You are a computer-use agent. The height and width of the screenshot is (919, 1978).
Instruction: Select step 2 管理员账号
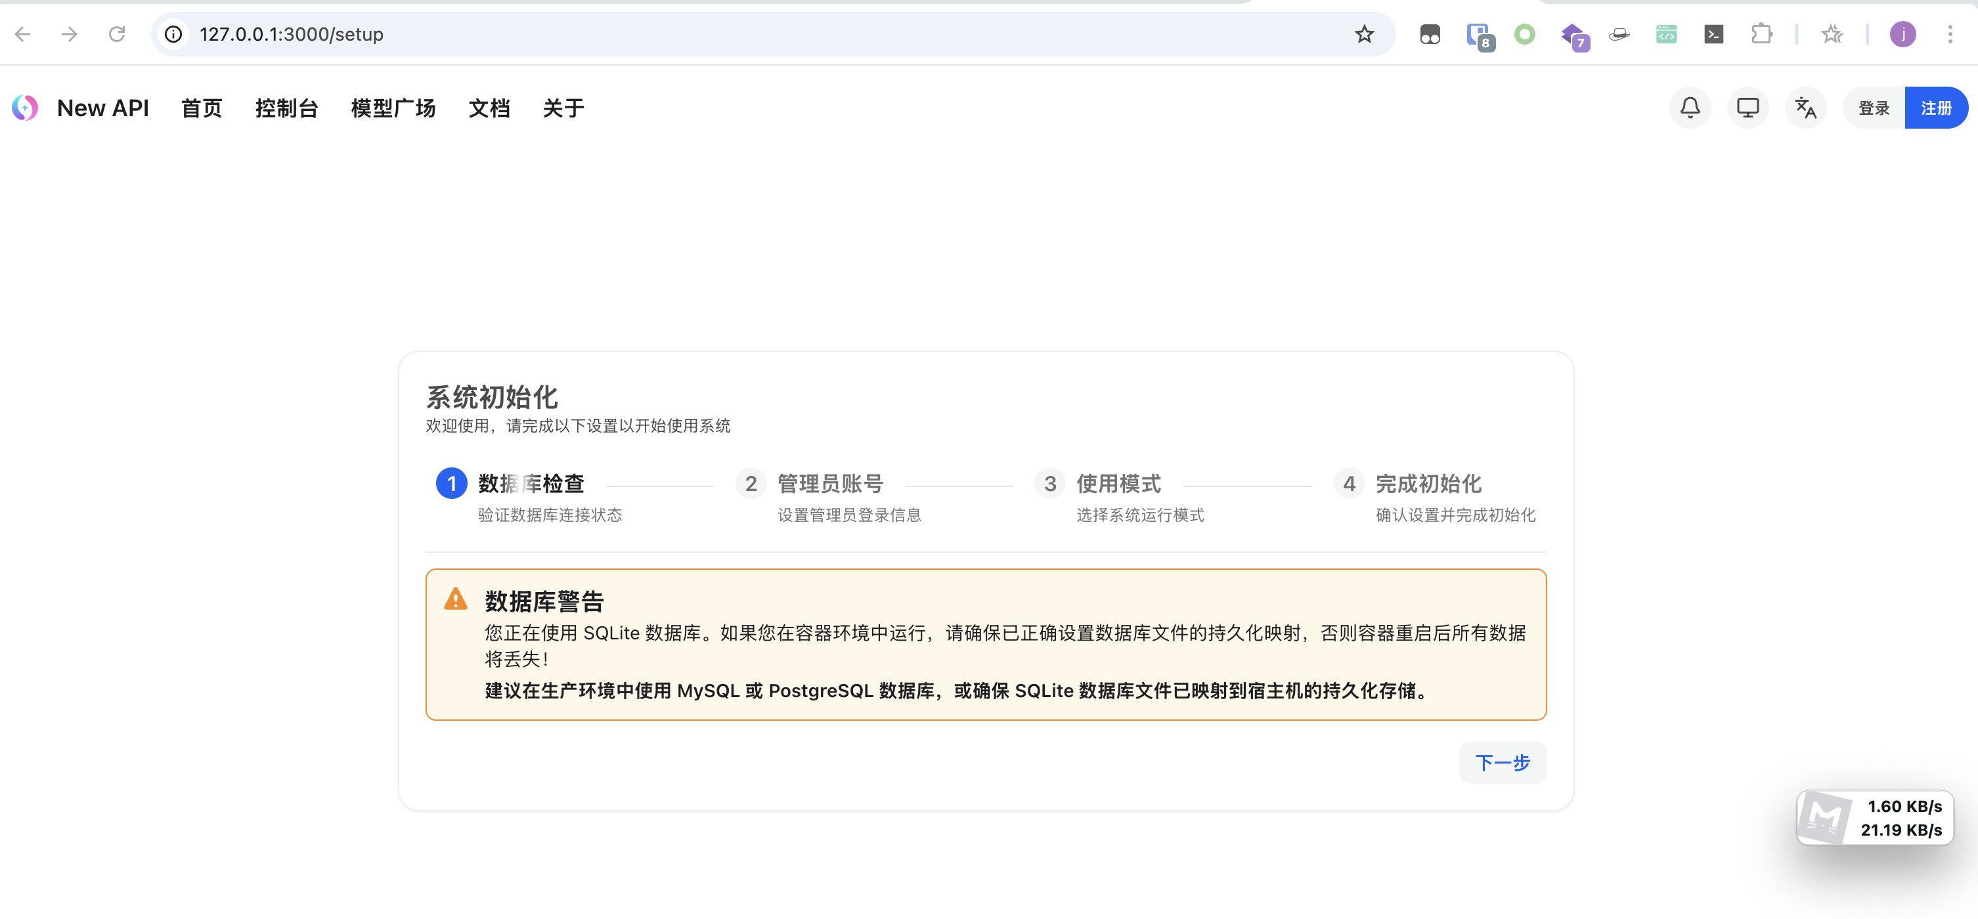[829, 495]
